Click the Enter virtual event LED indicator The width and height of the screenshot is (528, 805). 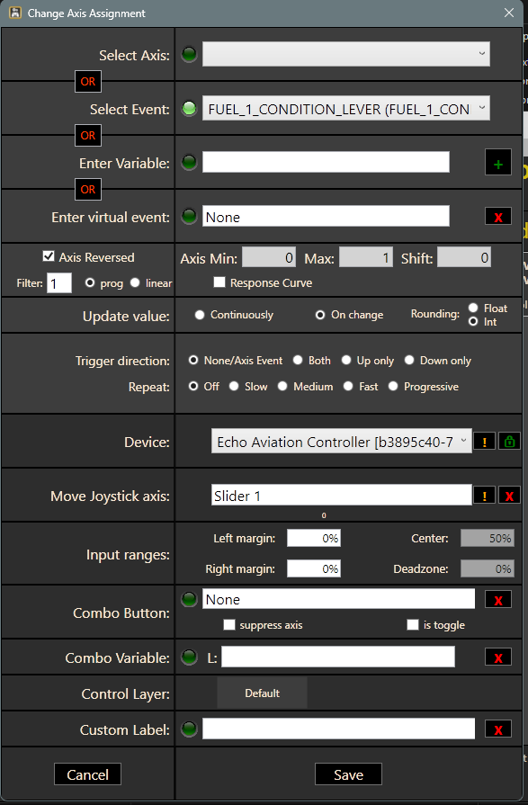coord(189,216)
